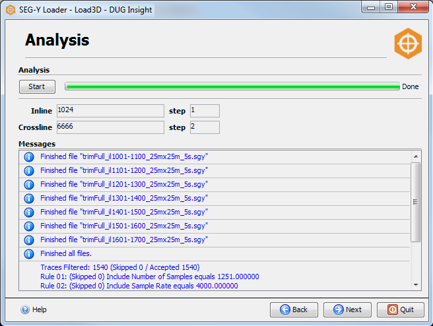Click "Rule 02" Sample Rate line

[139, 286]
